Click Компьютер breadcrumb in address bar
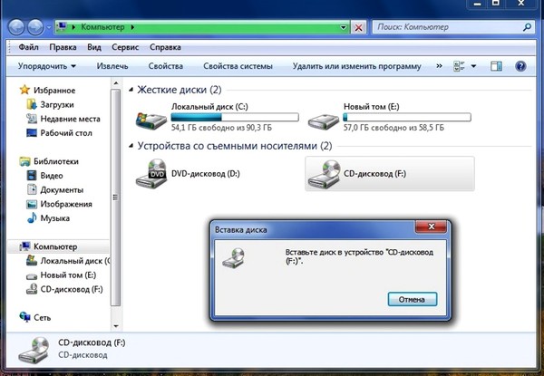The image size is (544, 376). [x=102, y=26]
